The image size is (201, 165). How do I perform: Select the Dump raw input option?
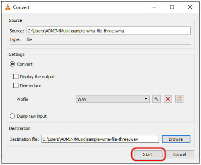(12, 116)
